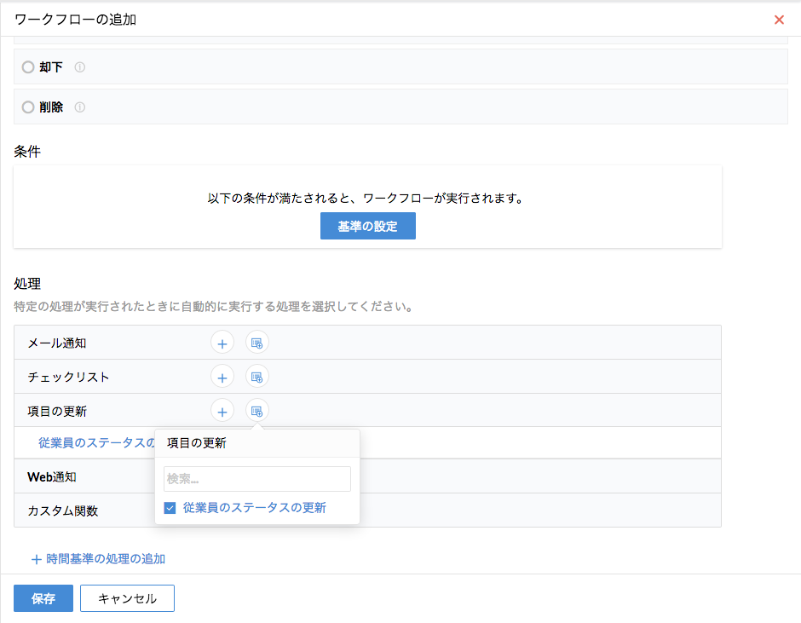Select the Web通知 row
The width and height of the screenshot is (801, 623).
tap(52, 476)
